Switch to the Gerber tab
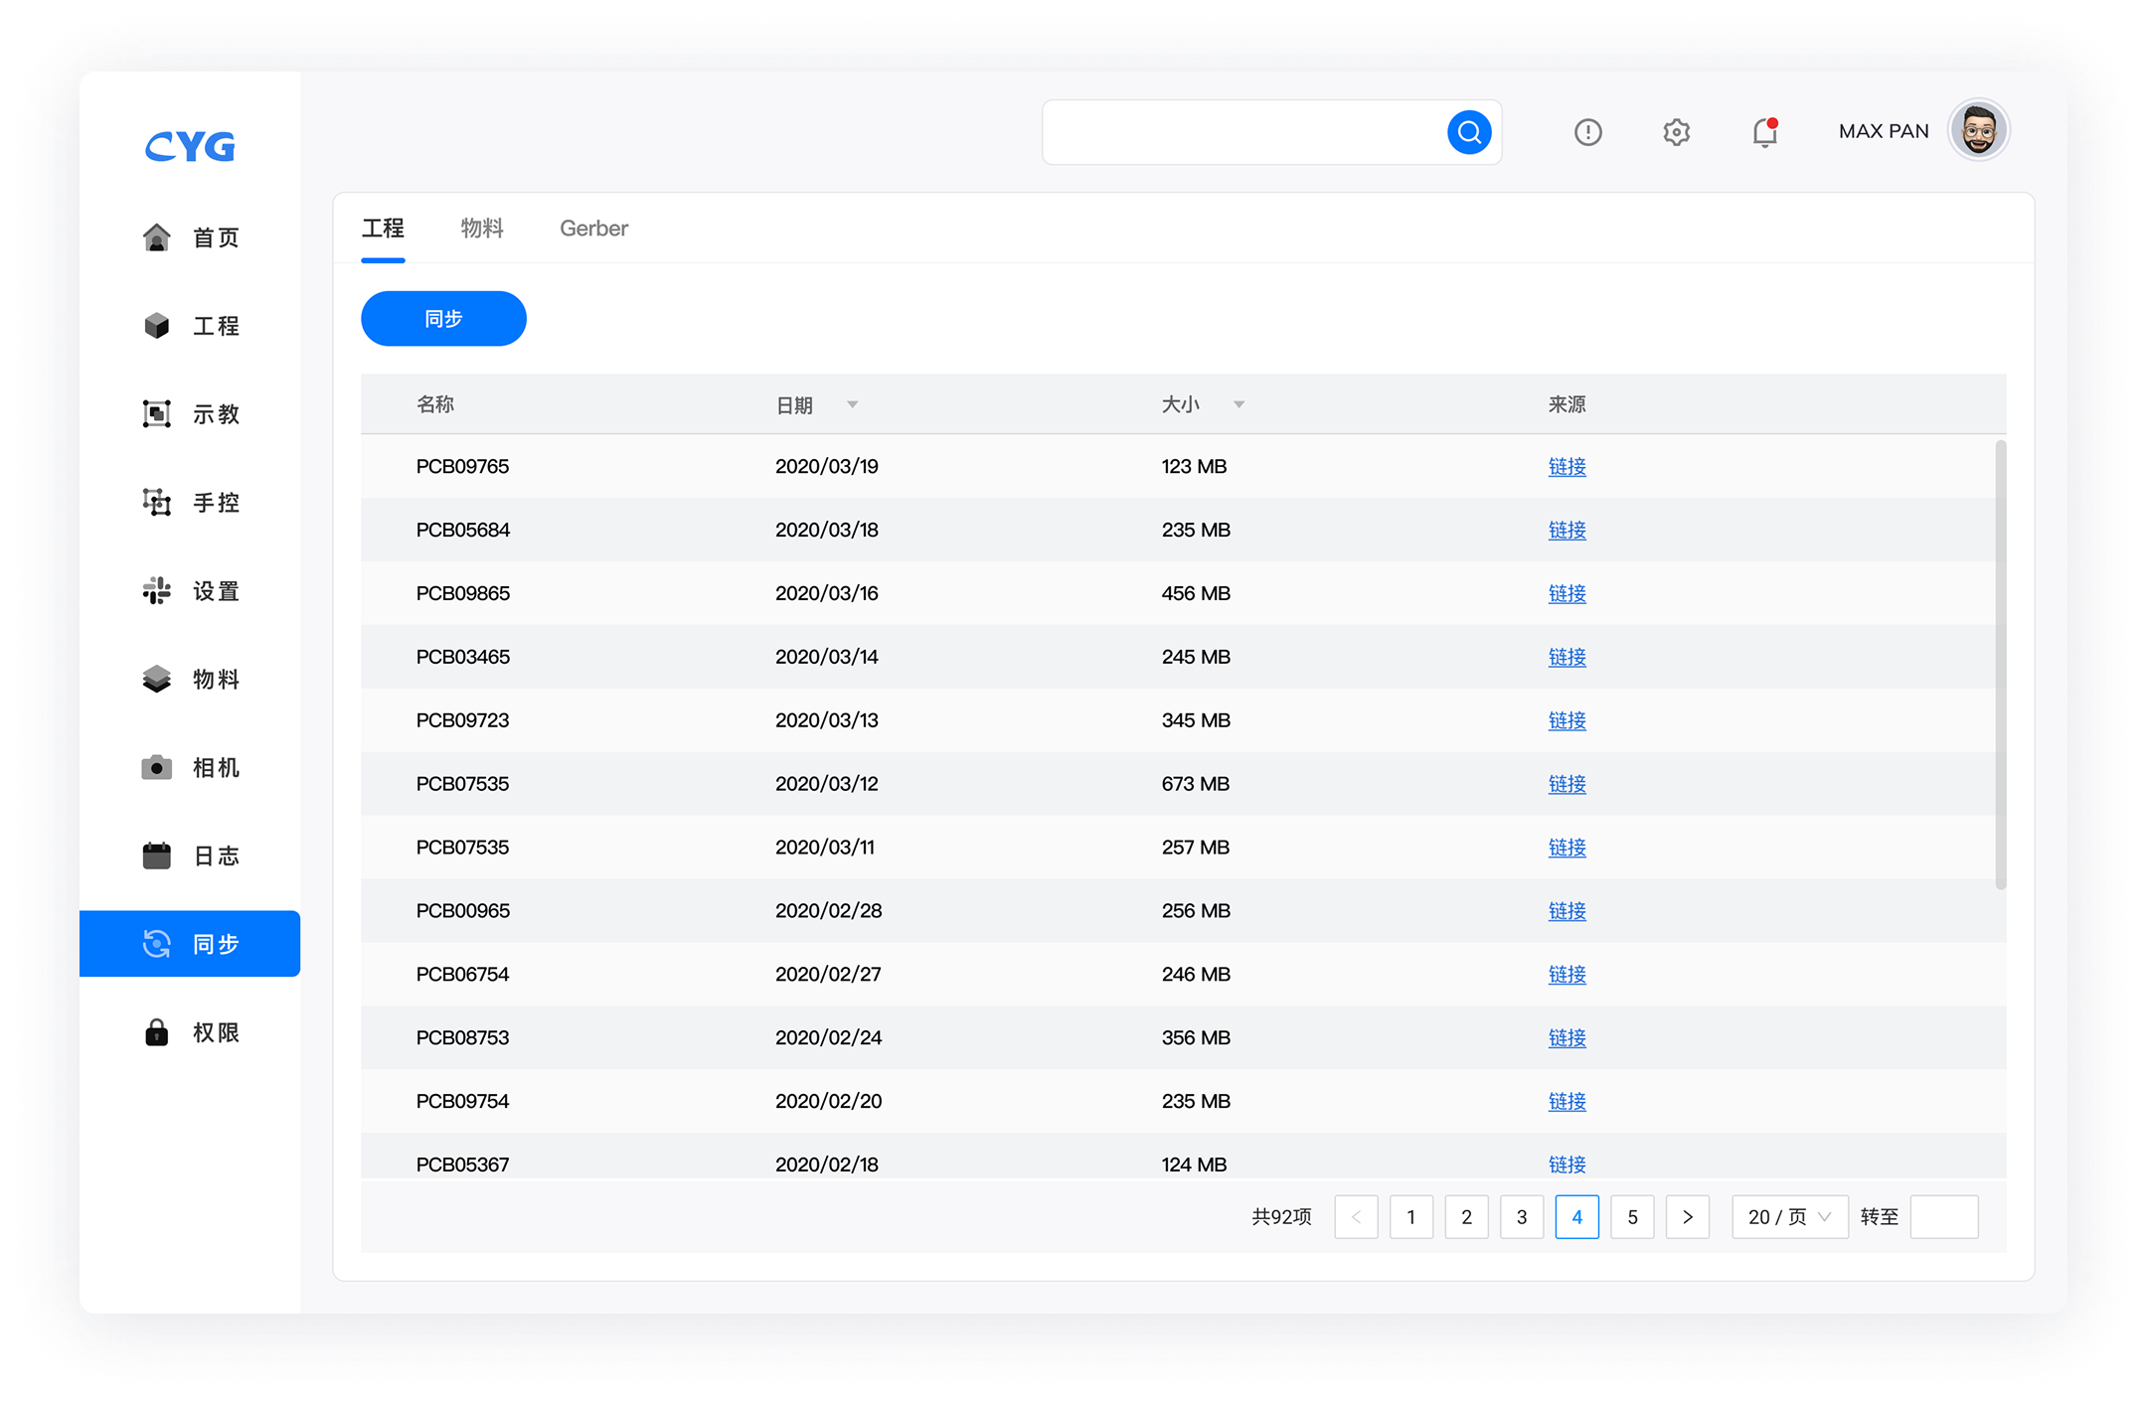 593,229
